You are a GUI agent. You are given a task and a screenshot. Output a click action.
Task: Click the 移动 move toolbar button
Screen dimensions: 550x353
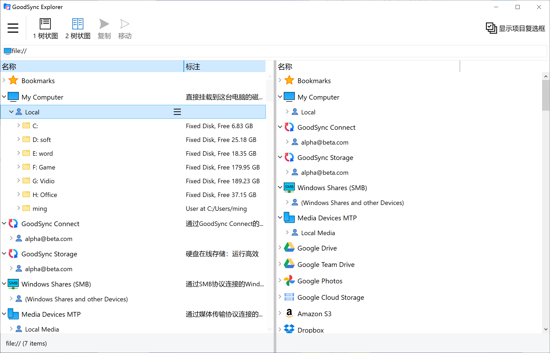tap(125, 29)
